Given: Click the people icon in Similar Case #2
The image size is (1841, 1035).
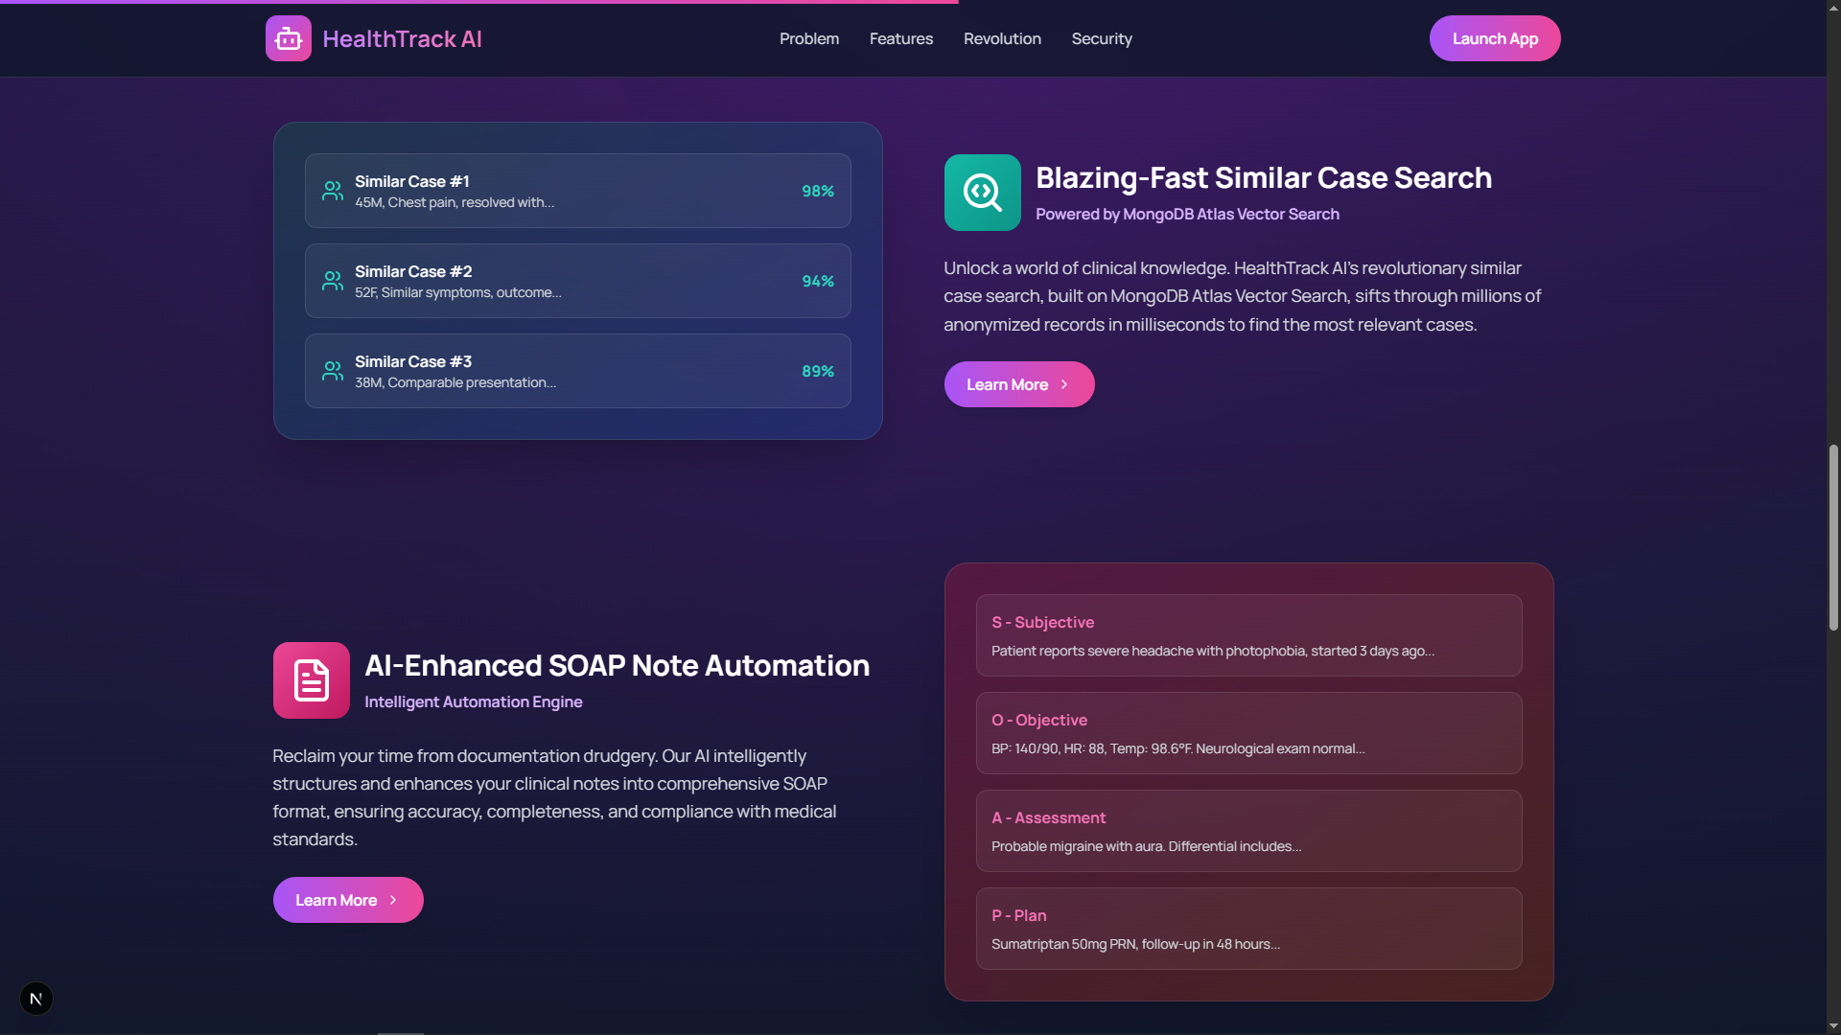Looking at the screenshot, I should click(x=333, y=281).
